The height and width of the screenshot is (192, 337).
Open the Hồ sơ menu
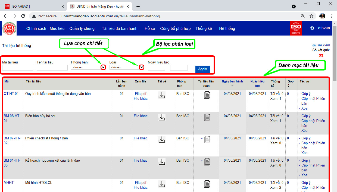(x=150, y=28)
